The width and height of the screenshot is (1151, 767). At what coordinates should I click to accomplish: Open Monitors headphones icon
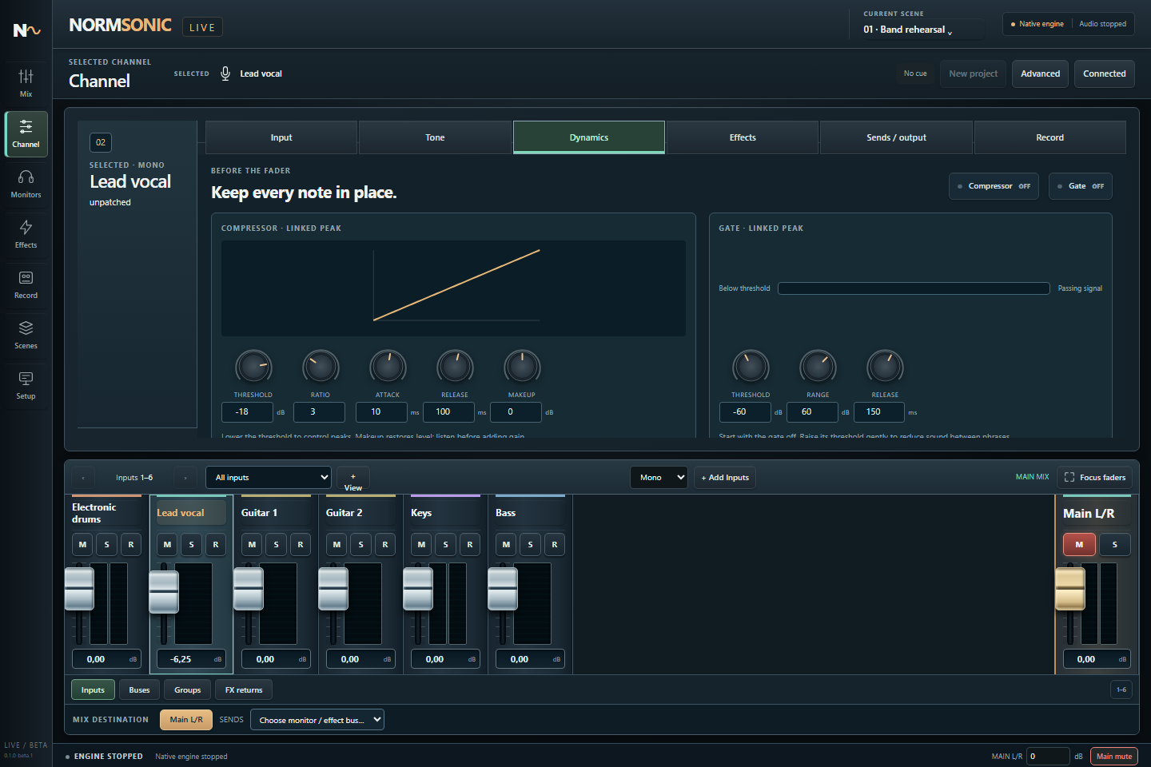pos(26,184)
